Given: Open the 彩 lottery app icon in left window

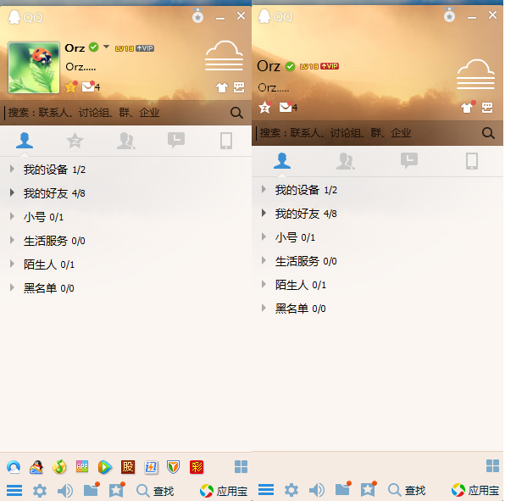Looking at the screenshot, I should (197, 467).
